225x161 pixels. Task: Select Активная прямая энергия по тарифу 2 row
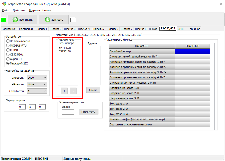click(142, 67)
